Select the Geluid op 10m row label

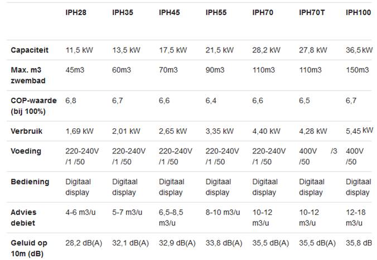click(x=29, y=248)
